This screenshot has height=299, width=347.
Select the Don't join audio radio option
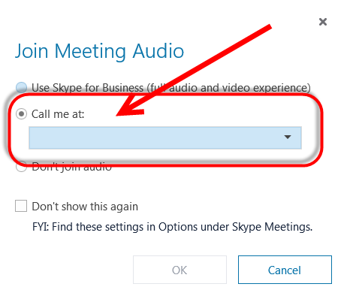pyautogui.click(x=21, y=167)
